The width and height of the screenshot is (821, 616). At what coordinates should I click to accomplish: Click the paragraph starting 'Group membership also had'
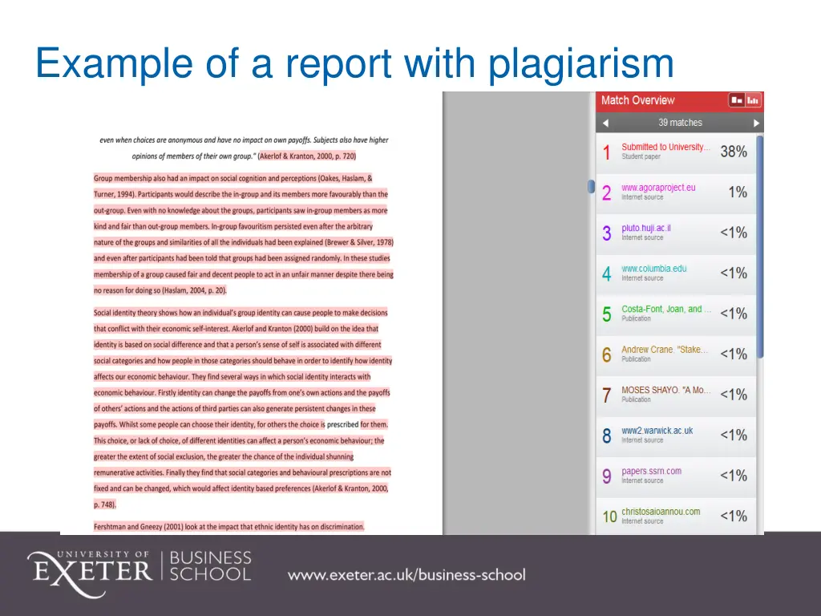pyautogui.click(x=244, y=234)
